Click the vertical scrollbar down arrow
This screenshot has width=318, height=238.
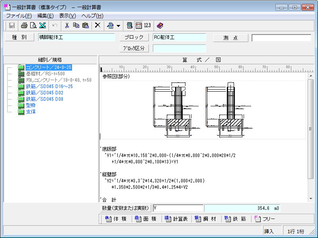point(311,198)
